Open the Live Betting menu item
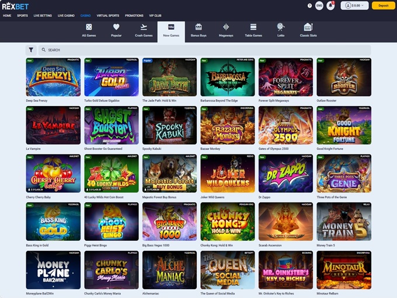 (x=43, y=16)
